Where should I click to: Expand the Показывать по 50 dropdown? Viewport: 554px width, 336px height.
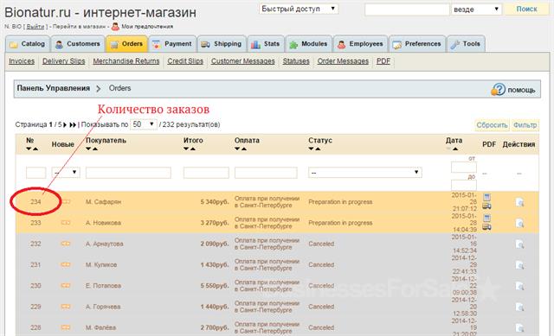point(144,124)
